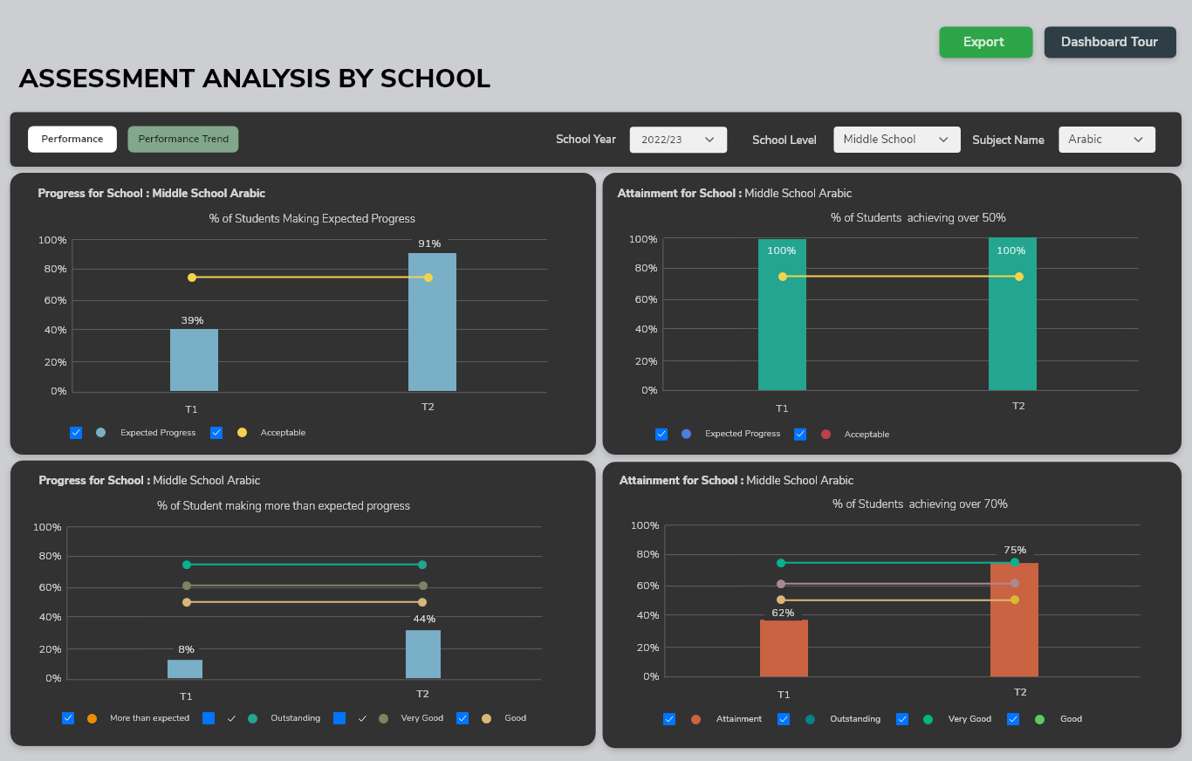Screen dimensions: 1192x761
Task: Click the light blue Expected Progress legend dot, Making Expected Progress chart
Action: [x=101, y=433]
